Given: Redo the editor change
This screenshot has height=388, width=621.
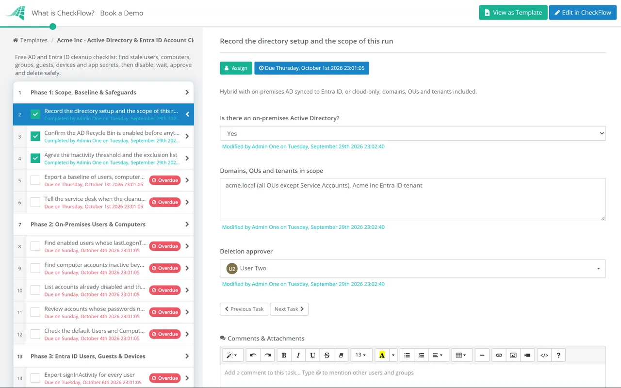Looking at the screenshot, I should pos(267,355).
